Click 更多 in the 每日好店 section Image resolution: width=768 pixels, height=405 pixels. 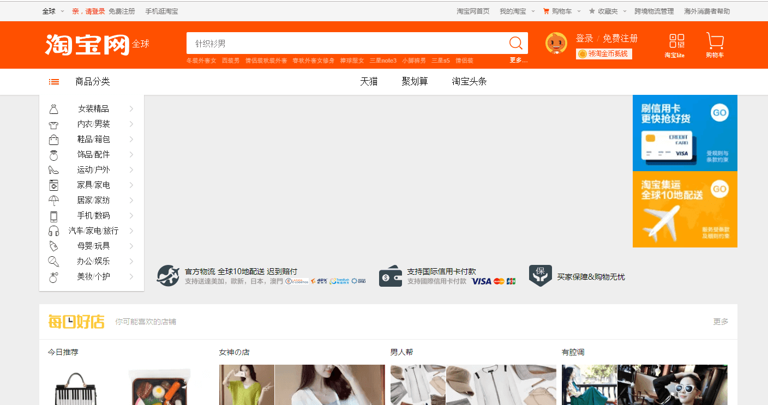[x=721, y=322]
